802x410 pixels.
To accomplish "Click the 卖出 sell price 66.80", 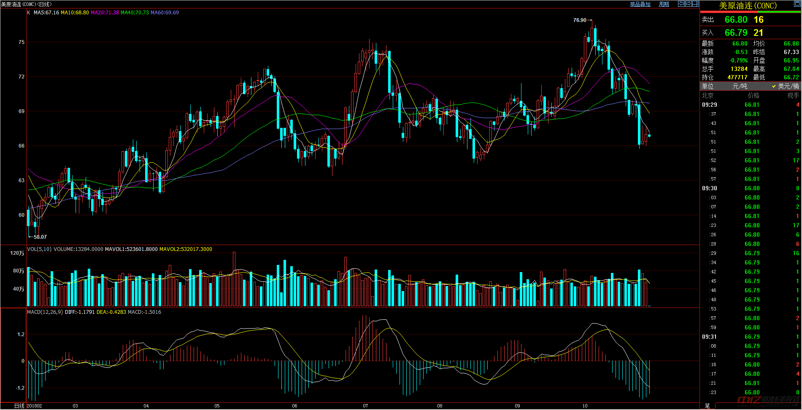I will click(736, 20).
